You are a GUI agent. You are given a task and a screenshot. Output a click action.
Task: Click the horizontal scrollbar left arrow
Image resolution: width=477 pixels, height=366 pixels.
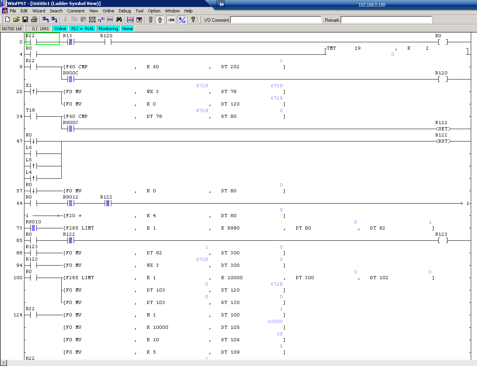point(3,363)
